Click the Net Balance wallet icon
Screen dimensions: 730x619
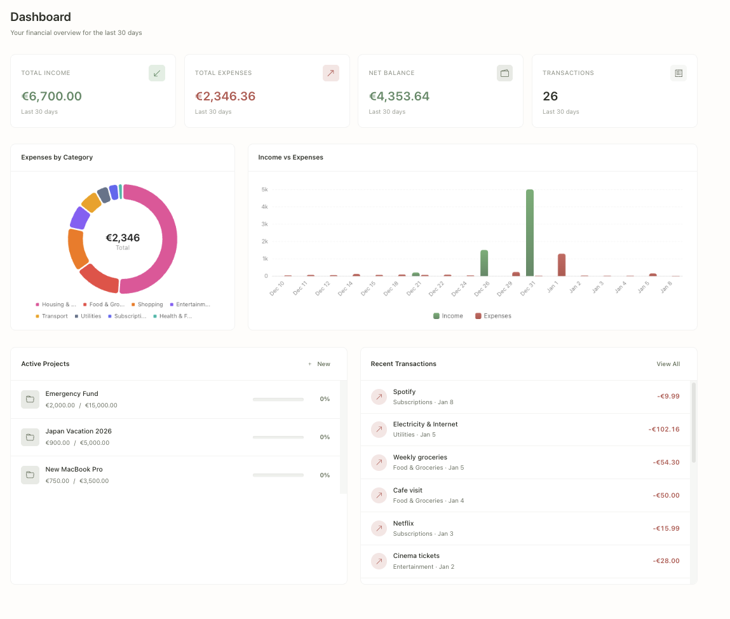(x=504, y=73)
